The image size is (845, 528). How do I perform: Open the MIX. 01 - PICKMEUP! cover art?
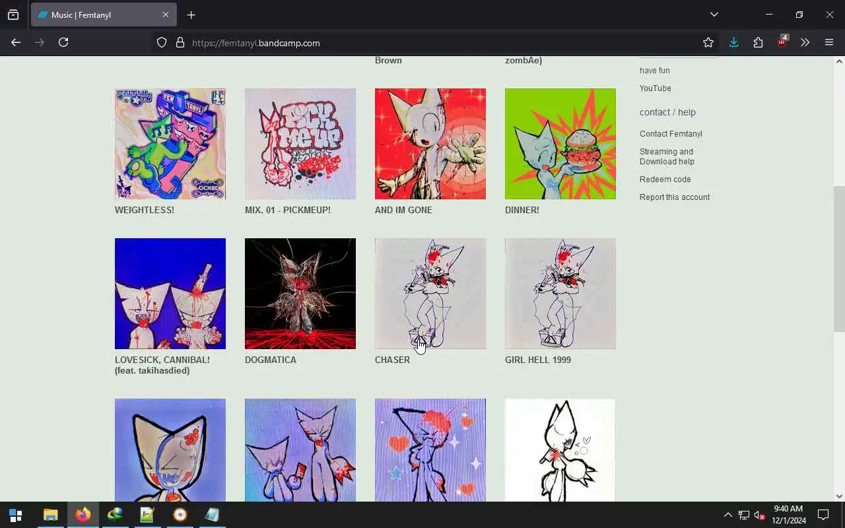[x=300, y=144]
